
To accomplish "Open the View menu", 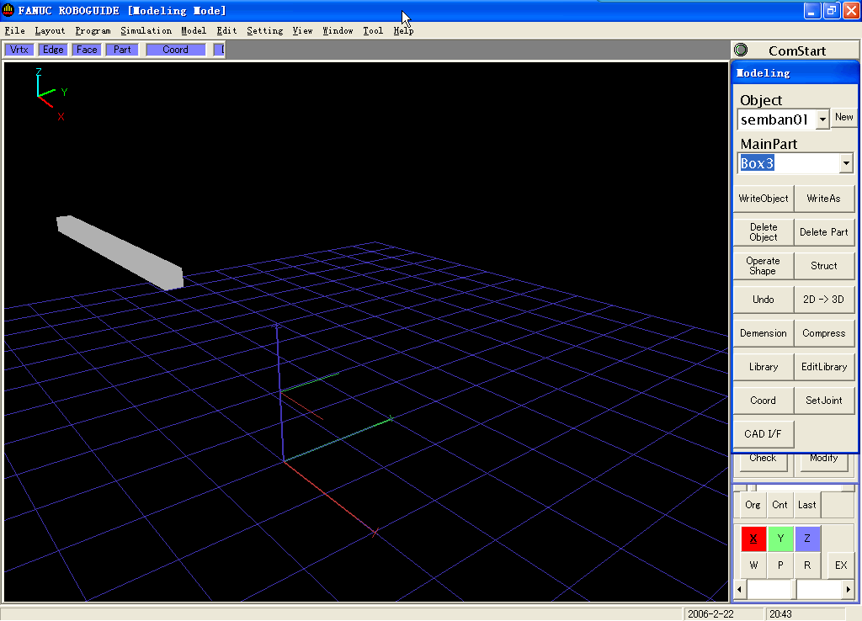I will [302, 31].
